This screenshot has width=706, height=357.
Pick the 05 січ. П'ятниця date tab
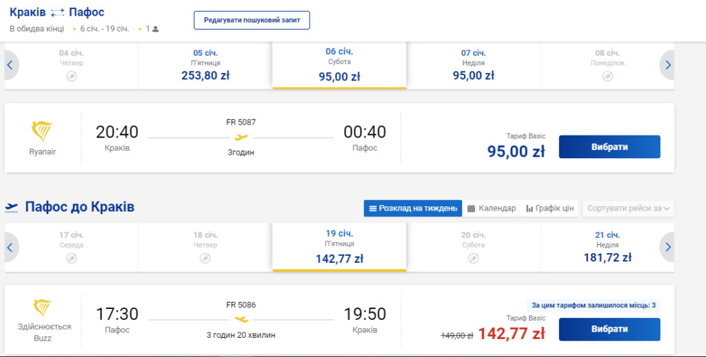point(205,65)
